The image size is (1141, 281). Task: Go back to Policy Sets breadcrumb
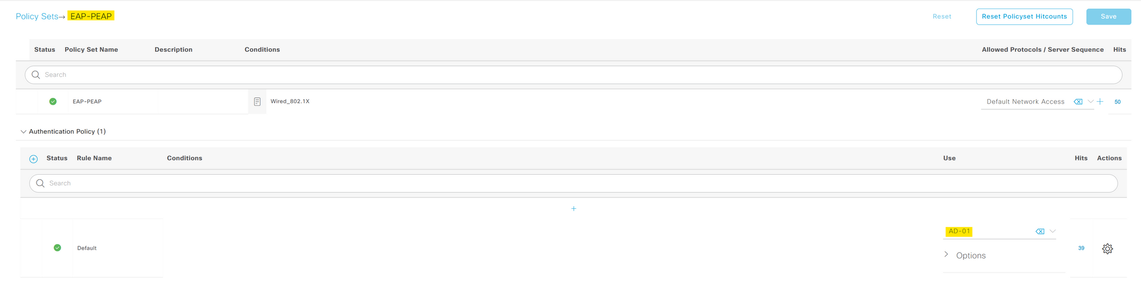(37, 16)
